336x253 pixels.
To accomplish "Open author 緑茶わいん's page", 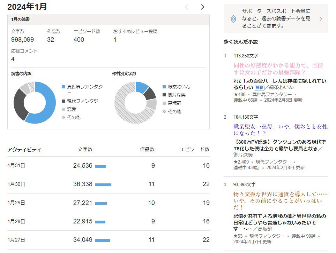I will point(281,88).
